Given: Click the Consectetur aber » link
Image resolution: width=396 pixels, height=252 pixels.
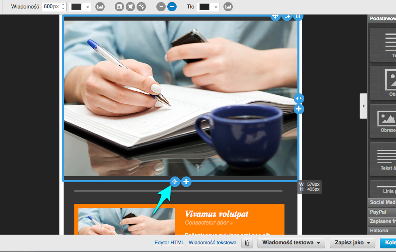Looking at the screenshot, I should [209, 223].
